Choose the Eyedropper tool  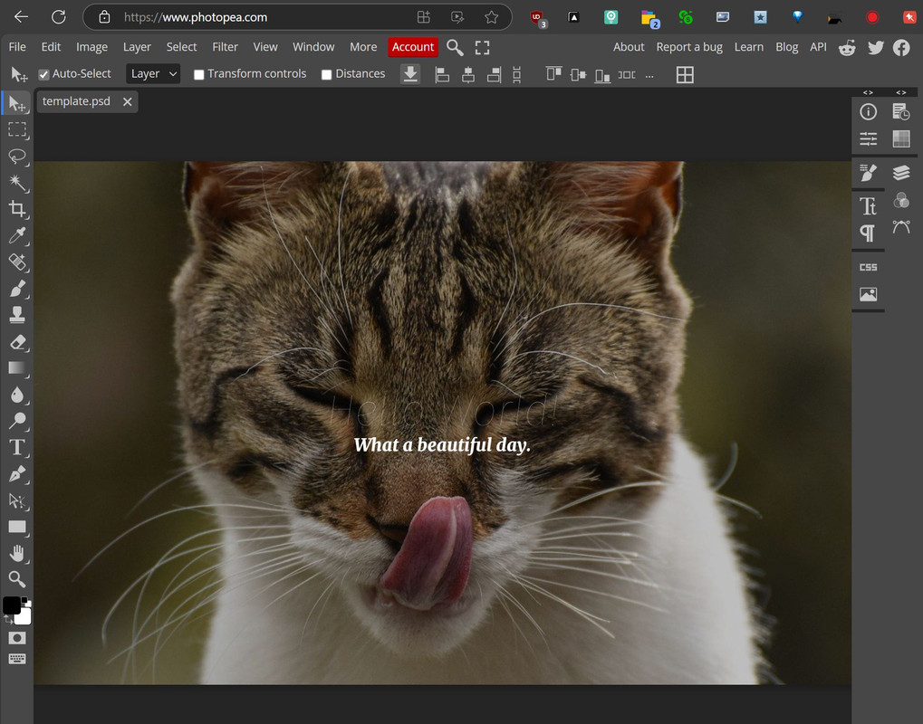tap(16, 236)
